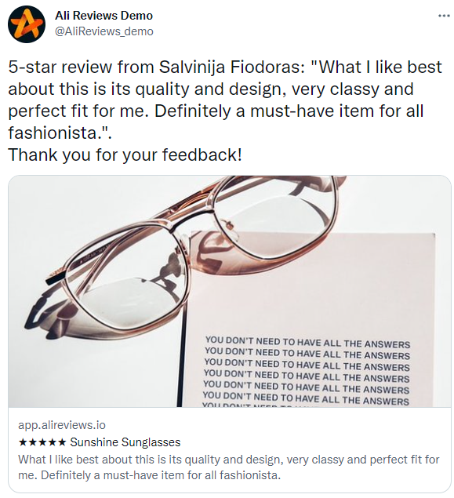This screenshot has height=498, width=454.
Task: Click the 'Thank you for your feedback!' line
Action: click(x=125, y=154)
